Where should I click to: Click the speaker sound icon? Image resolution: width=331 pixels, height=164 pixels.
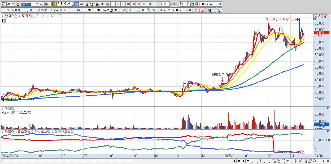[46, 4]
